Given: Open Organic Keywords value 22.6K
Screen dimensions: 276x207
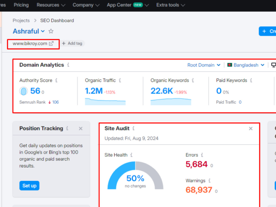Looking at the screenshot, I should click(x=161, y=91).
